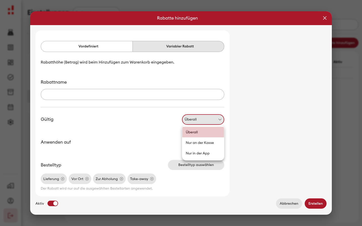Click the checkmark circle sidebar icon
The width and height of the screenshot is (362, 226).
[x=11, y=77]
